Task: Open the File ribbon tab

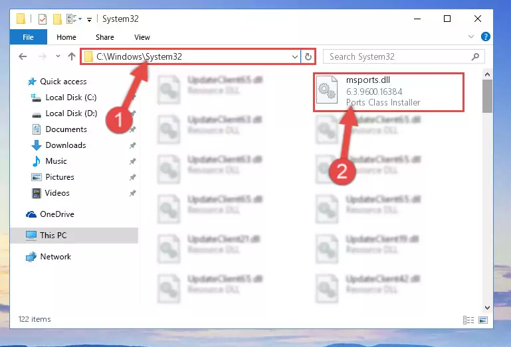Action: pos(29,37)
